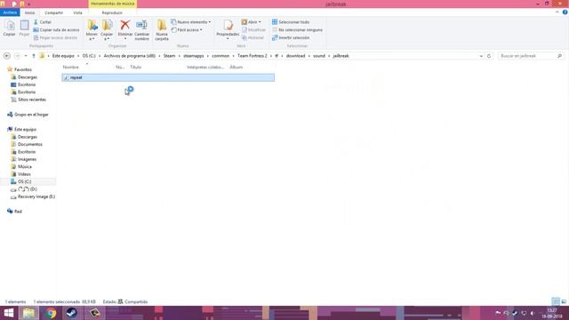
Task: Click the Historial button
Action: 252,37
